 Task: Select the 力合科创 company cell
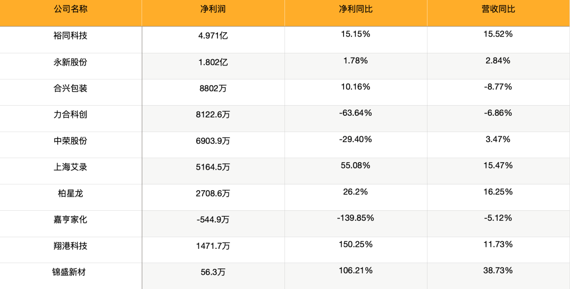71,115
